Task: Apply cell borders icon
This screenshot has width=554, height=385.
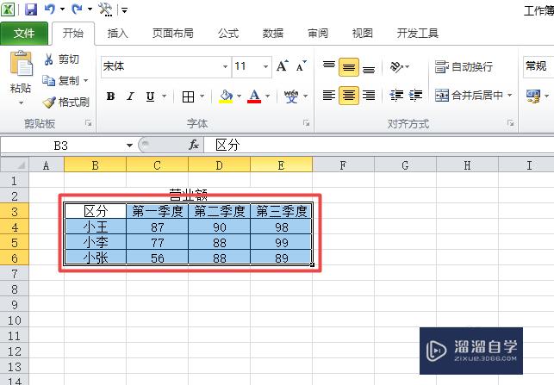Action: click(188, 96)
